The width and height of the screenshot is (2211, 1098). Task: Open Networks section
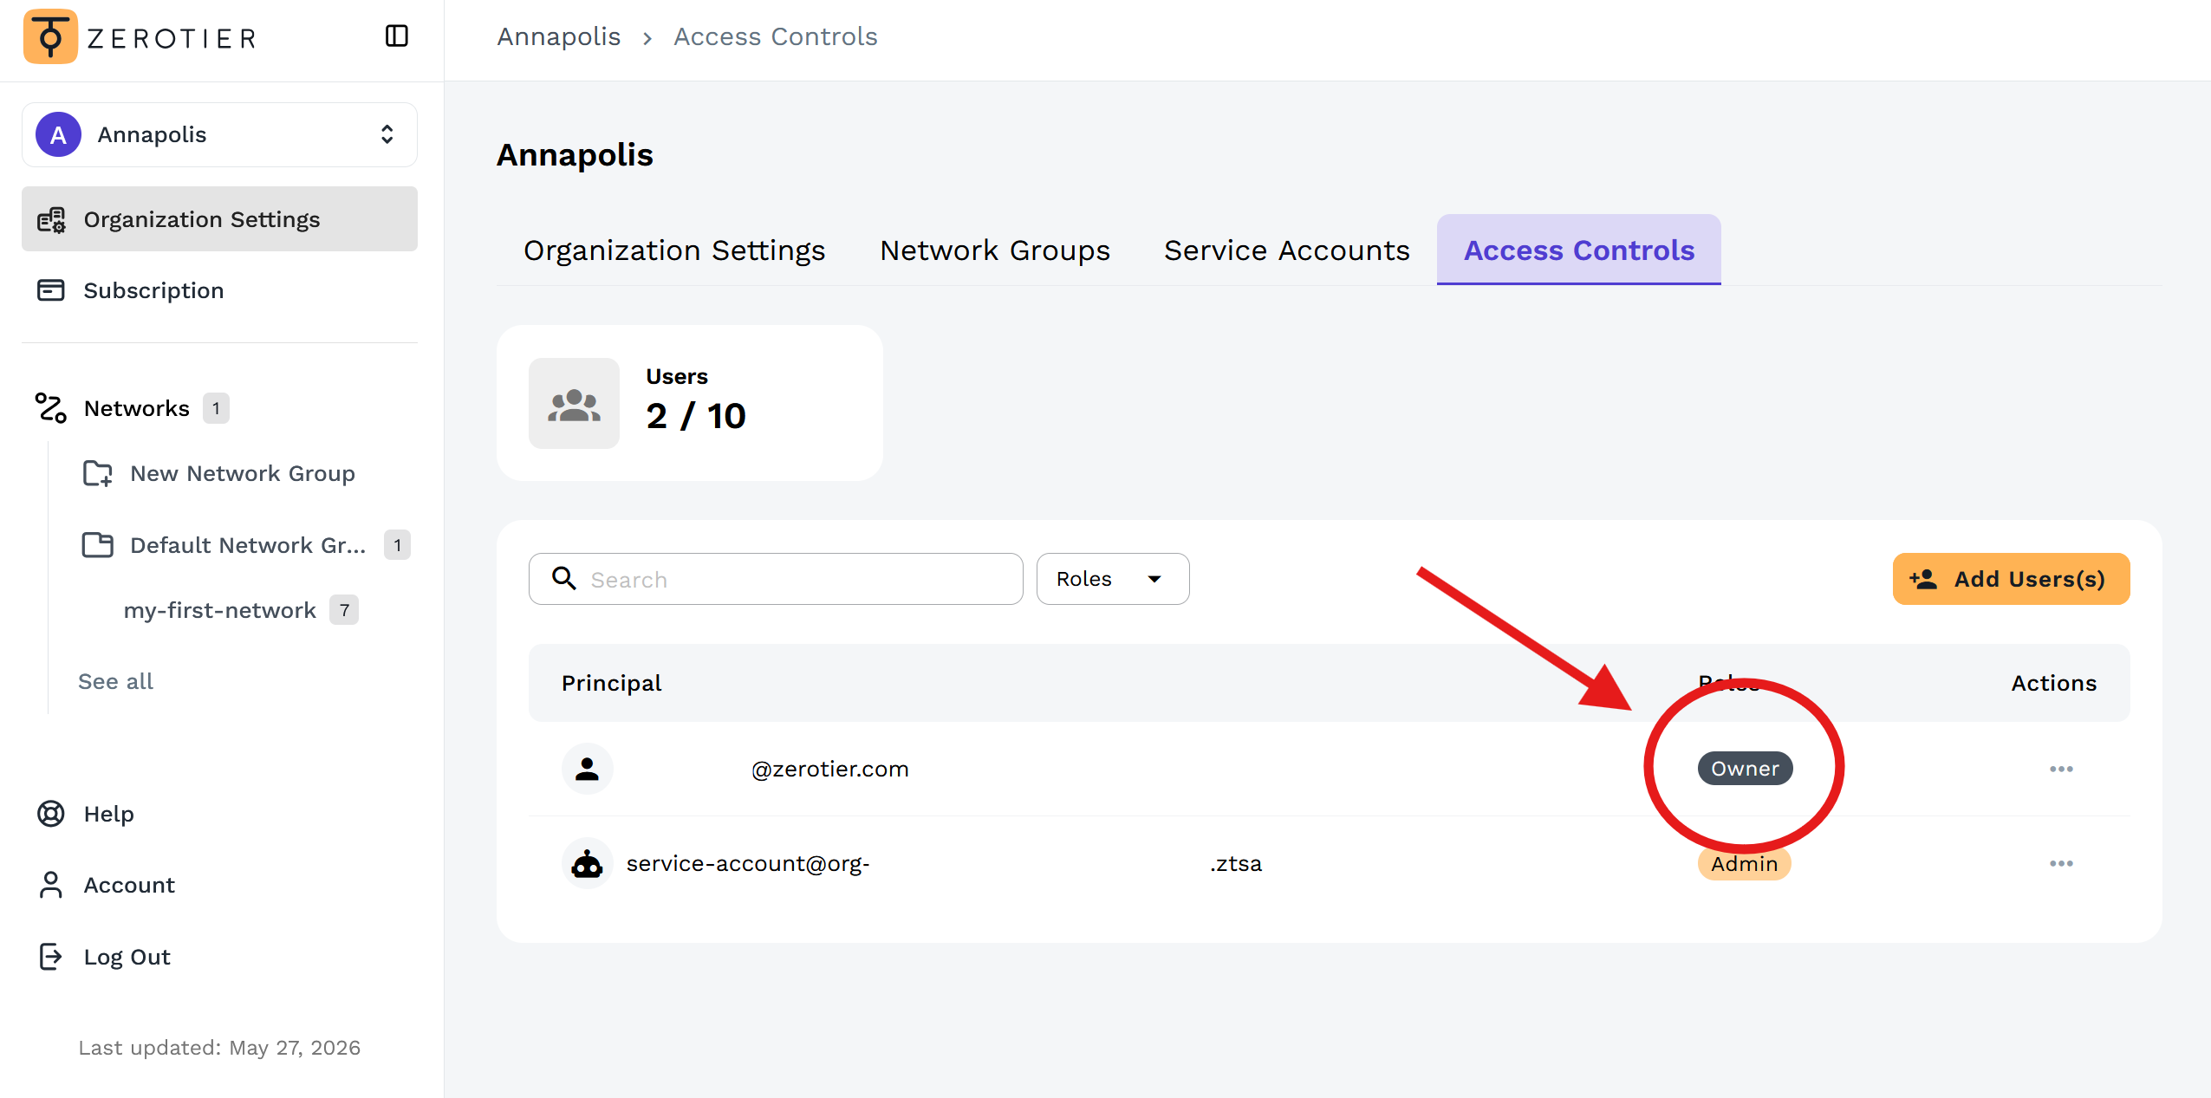[x=136, y=408]
